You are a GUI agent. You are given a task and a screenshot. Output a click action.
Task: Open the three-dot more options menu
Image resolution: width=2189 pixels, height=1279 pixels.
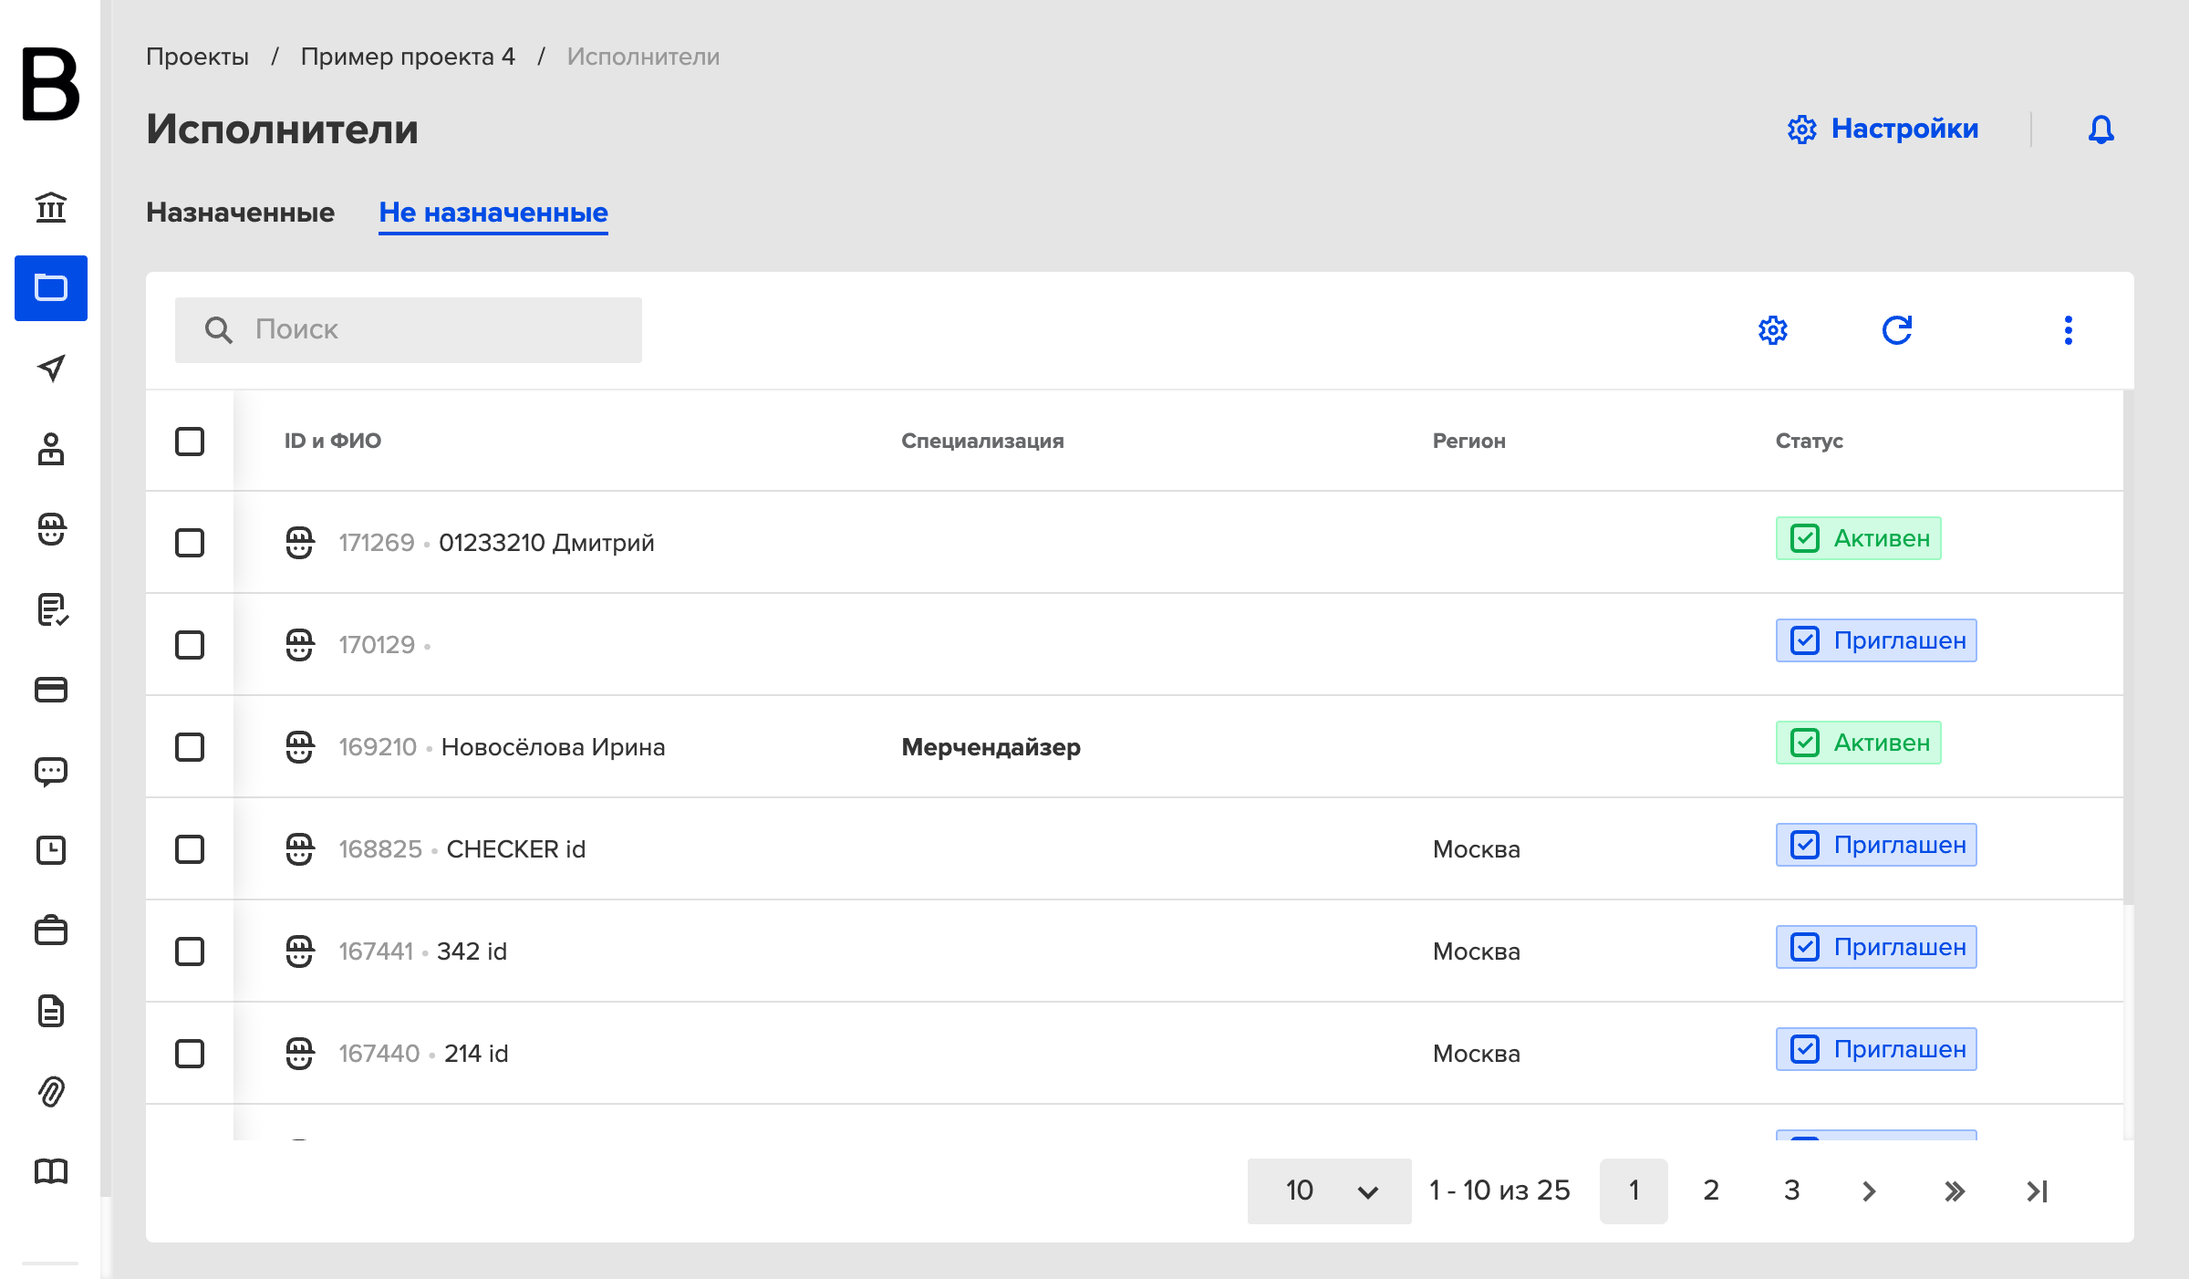click(2069, 329)
